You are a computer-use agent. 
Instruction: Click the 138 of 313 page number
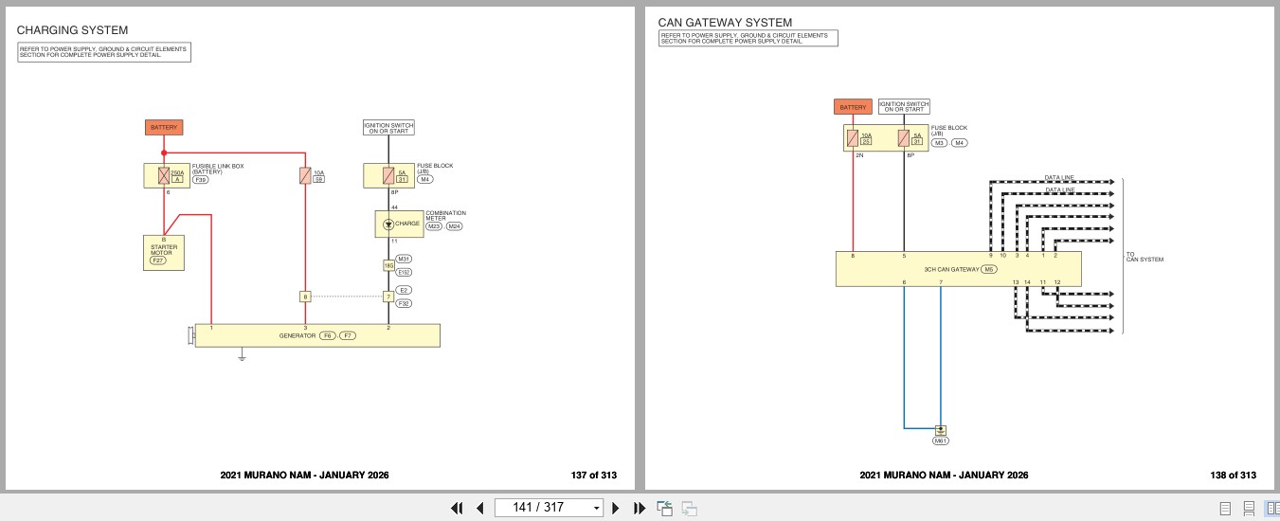pos(1234,476)
